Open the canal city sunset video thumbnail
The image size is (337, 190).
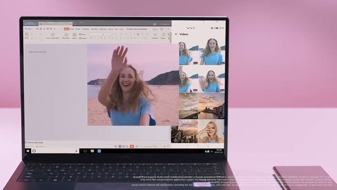[212, 106]
